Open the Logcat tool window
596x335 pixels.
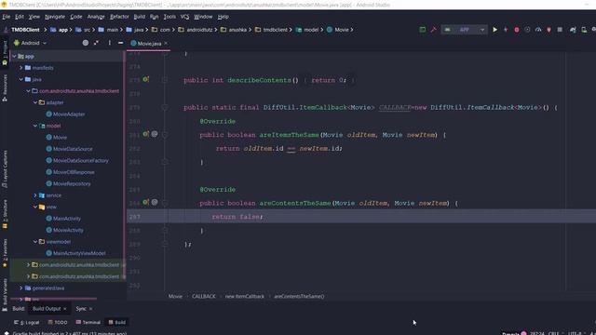pyautogui.click(x=27, y=322)
